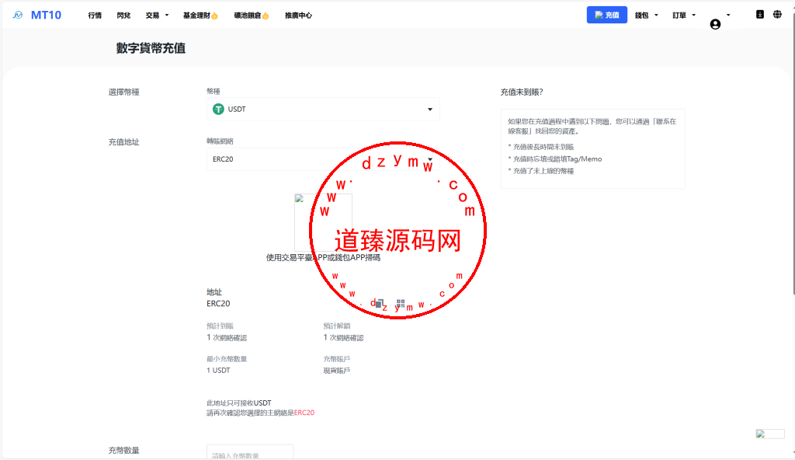Click '充值後長時間未到賬' help item

pyautogui.click(x=541, y=147)
